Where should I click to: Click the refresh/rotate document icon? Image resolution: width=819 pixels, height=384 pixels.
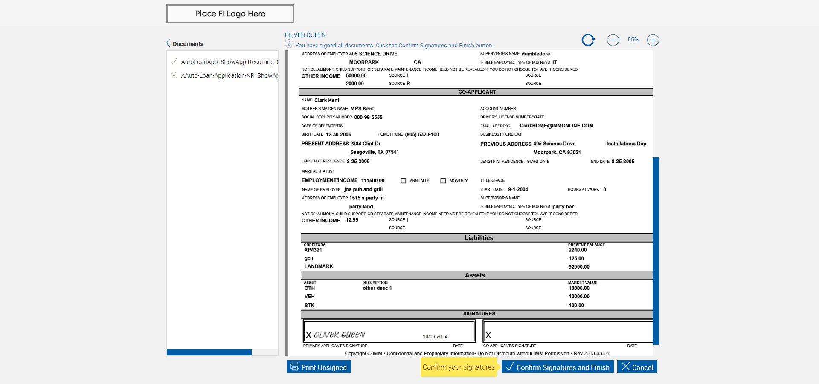[x=588, y=40]
